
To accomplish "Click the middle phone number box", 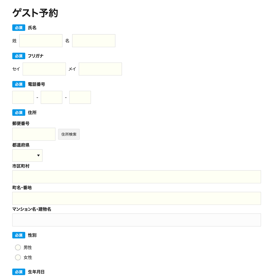I will pyautogui.click(x=51, y=97).
